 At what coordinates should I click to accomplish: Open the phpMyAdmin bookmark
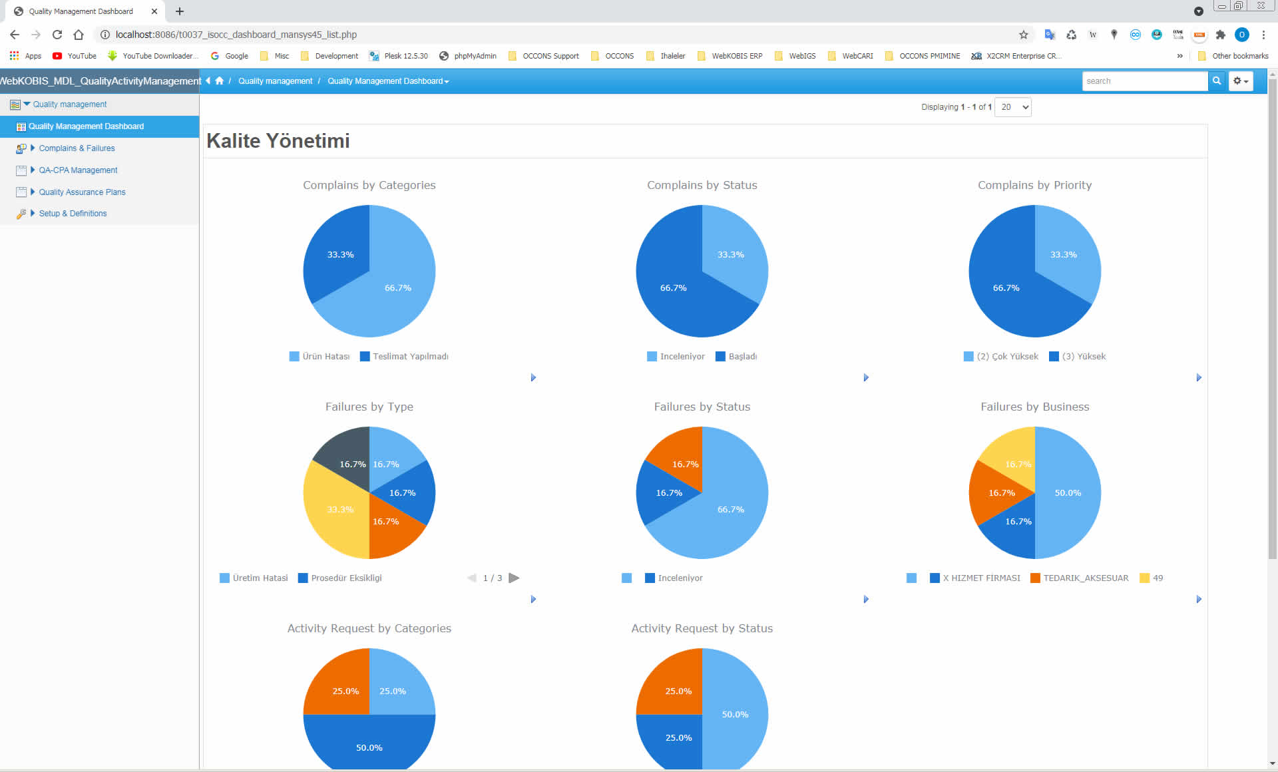[x=468, y=56]
